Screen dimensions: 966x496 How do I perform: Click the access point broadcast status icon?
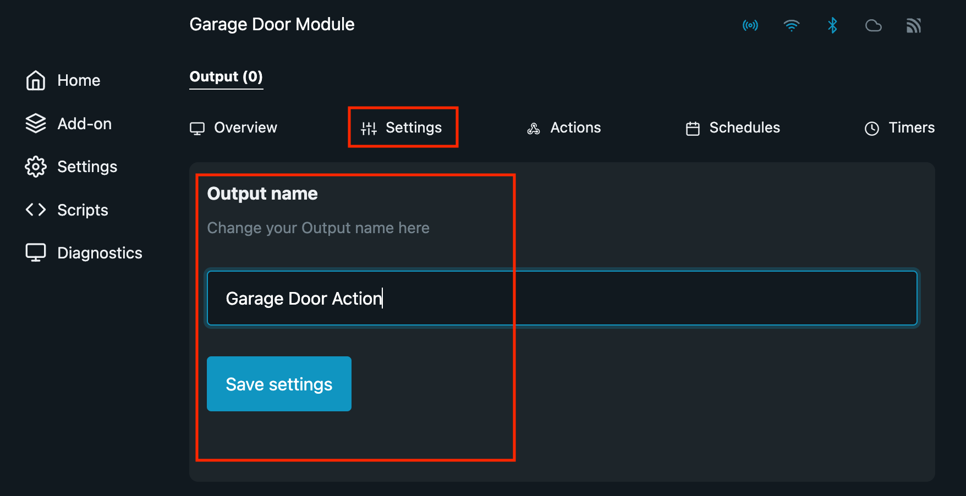(750, 25)
